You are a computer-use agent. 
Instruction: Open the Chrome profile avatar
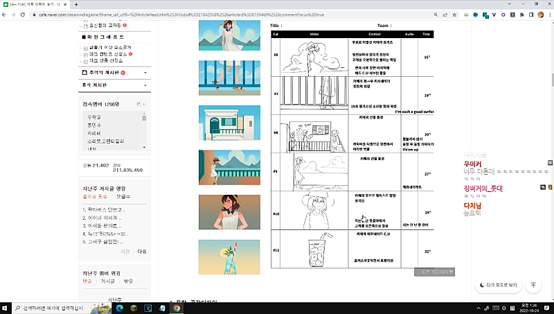[541, 15]
